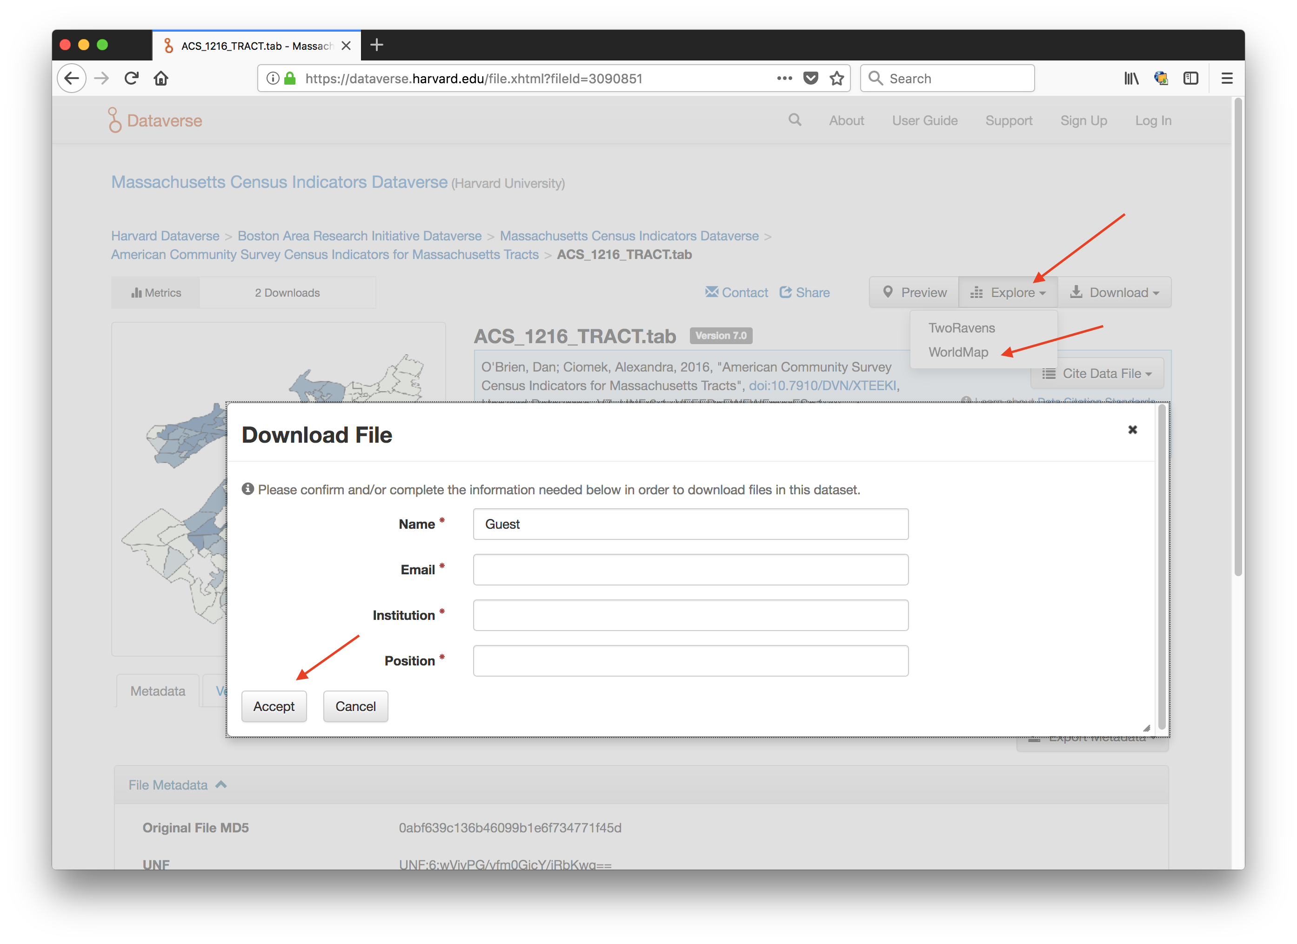
Task: Click the info icon beside download instructions
Action: [247, 490]
